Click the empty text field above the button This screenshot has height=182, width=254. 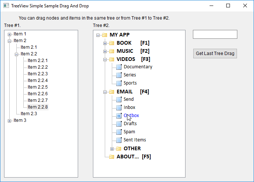[215, 34]
